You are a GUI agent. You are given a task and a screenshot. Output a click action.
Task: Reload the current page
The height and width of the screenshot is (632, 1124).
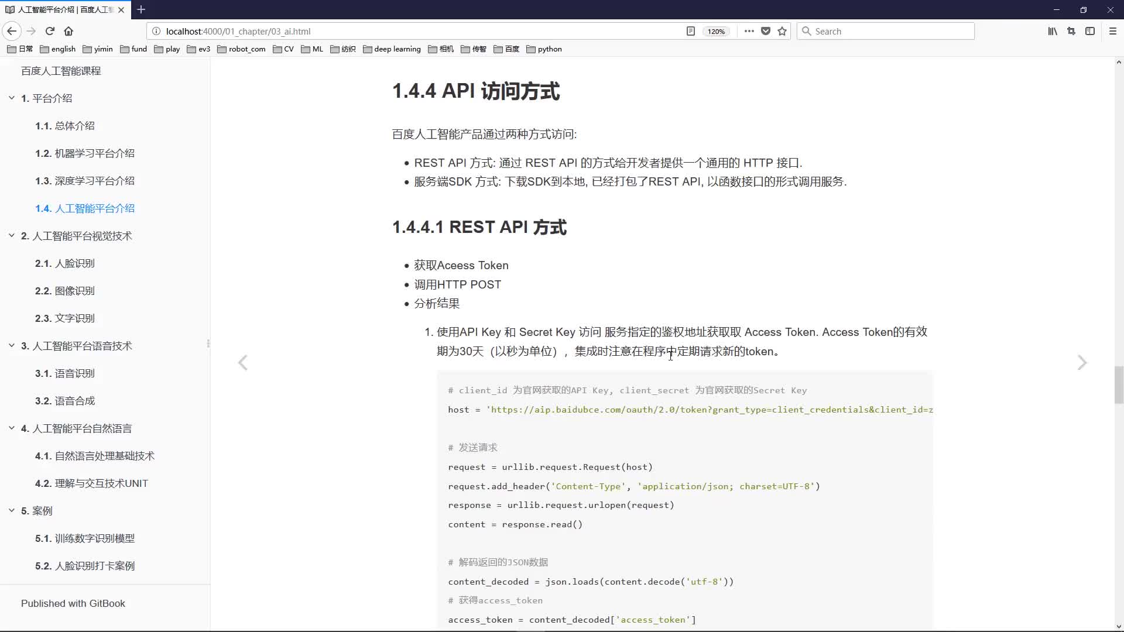coord(50,31)
